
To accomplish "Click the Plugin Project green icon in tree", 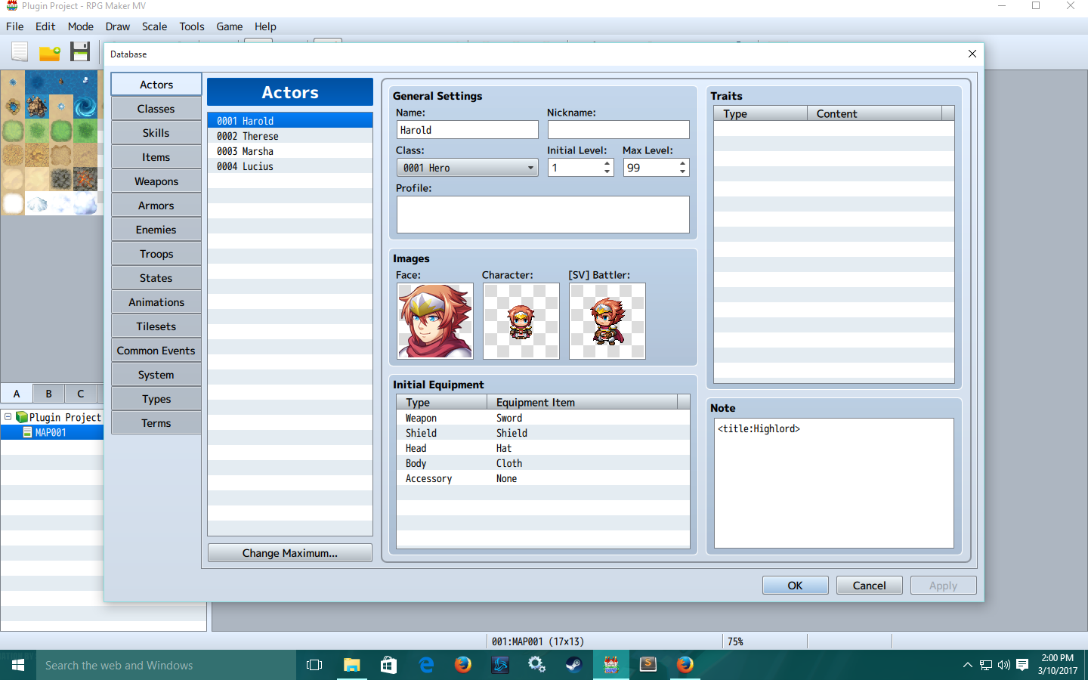I will click(x=22, y=417).
